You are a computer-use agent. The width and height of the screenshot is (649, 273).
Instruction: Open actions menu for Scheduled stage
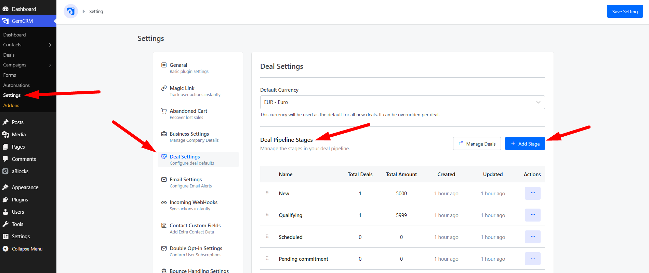click(x=533, y=237)
